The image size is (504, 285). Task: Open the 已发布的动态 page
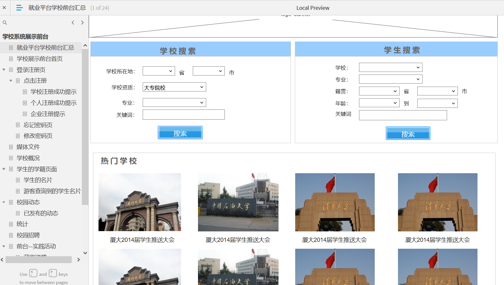pos(41,213)
